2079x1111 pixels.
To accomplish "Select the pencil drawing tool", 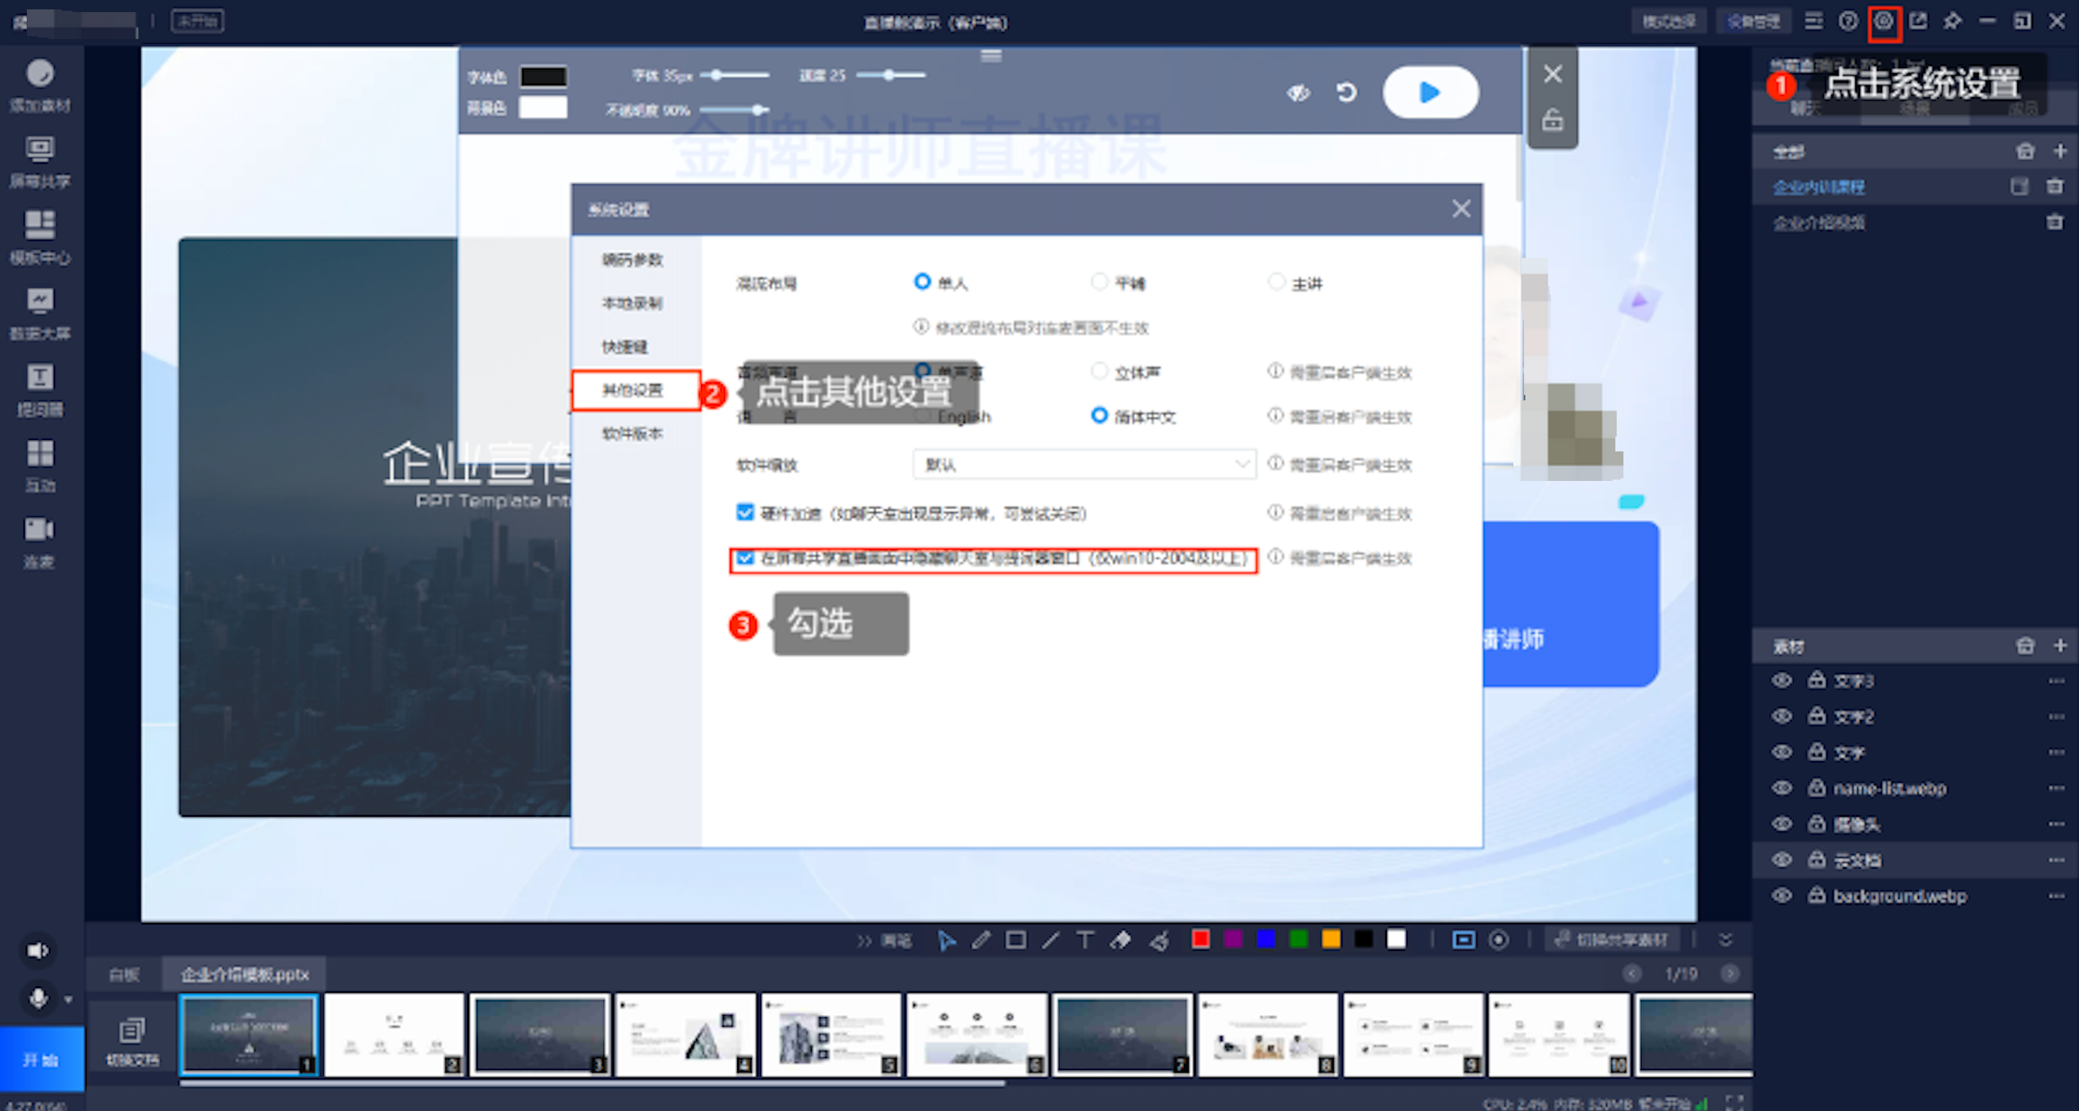I will tap(982, 940).
